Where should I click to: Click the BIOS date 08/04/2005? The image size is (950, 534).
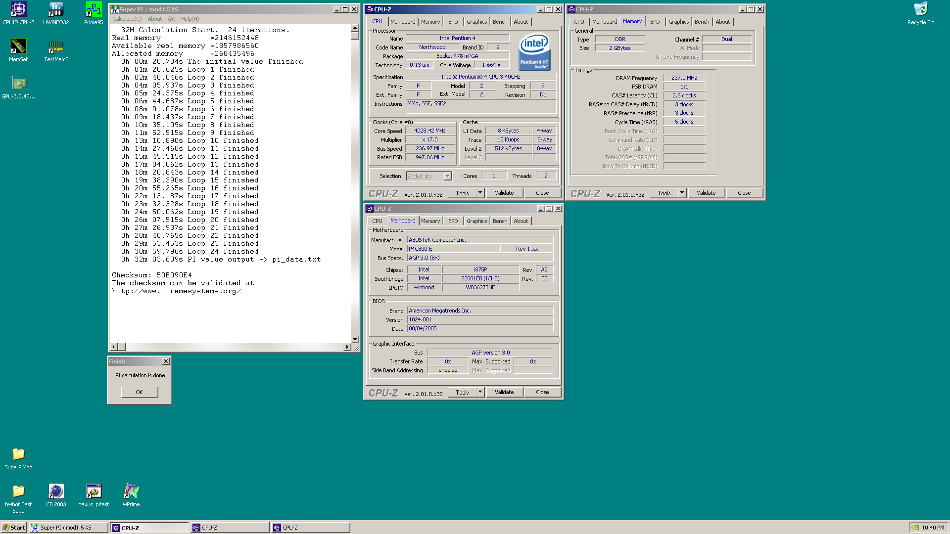[x=480, y=328]
